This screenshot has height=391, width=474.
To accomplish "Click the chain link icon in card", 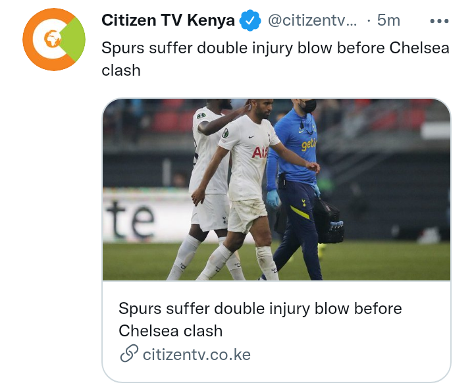I will pos(129,353).
